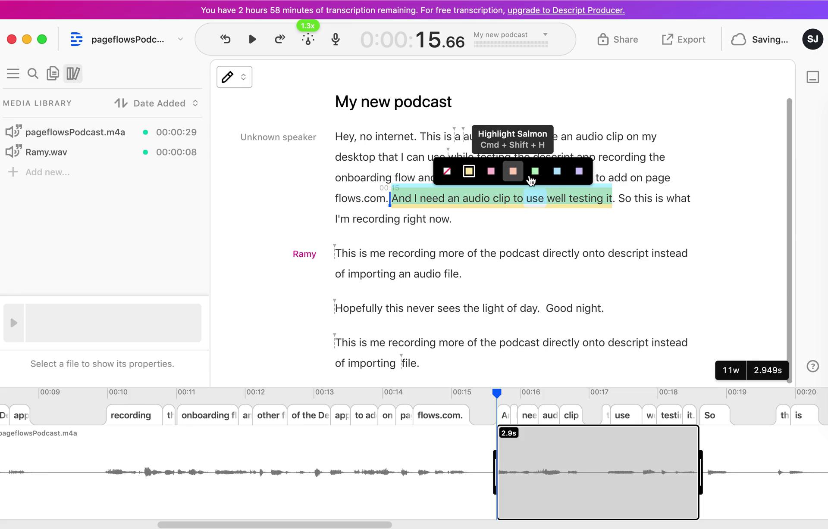Screen dimensions: 828x529
Task: Open the SJ account avatar
Action: coord(812,39)
